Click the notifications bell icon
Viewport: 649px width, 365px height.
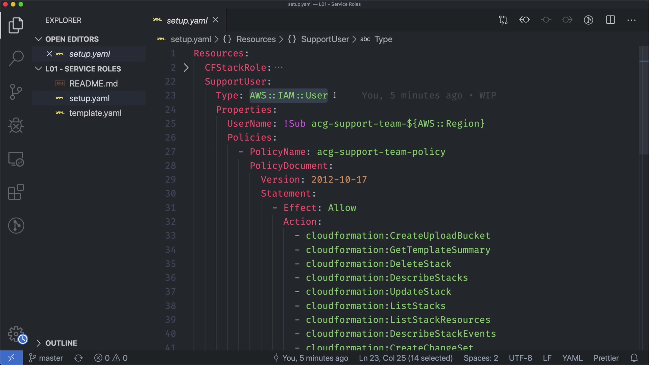click(x=634, y=358)
